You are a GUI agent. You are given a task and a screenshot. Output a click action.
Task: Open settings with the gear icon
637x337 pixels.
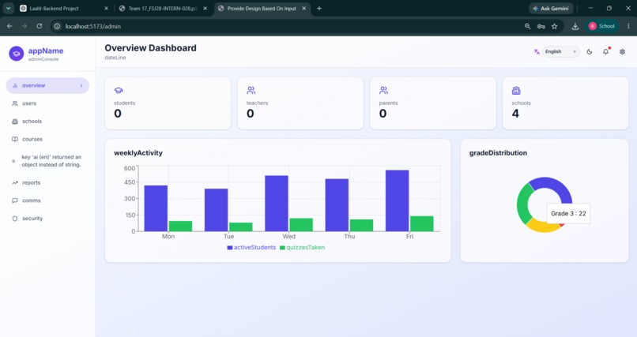[622, 51]
